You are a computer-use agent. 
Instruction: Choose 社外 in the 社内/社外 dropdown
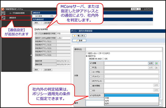(x=132, y=104)
